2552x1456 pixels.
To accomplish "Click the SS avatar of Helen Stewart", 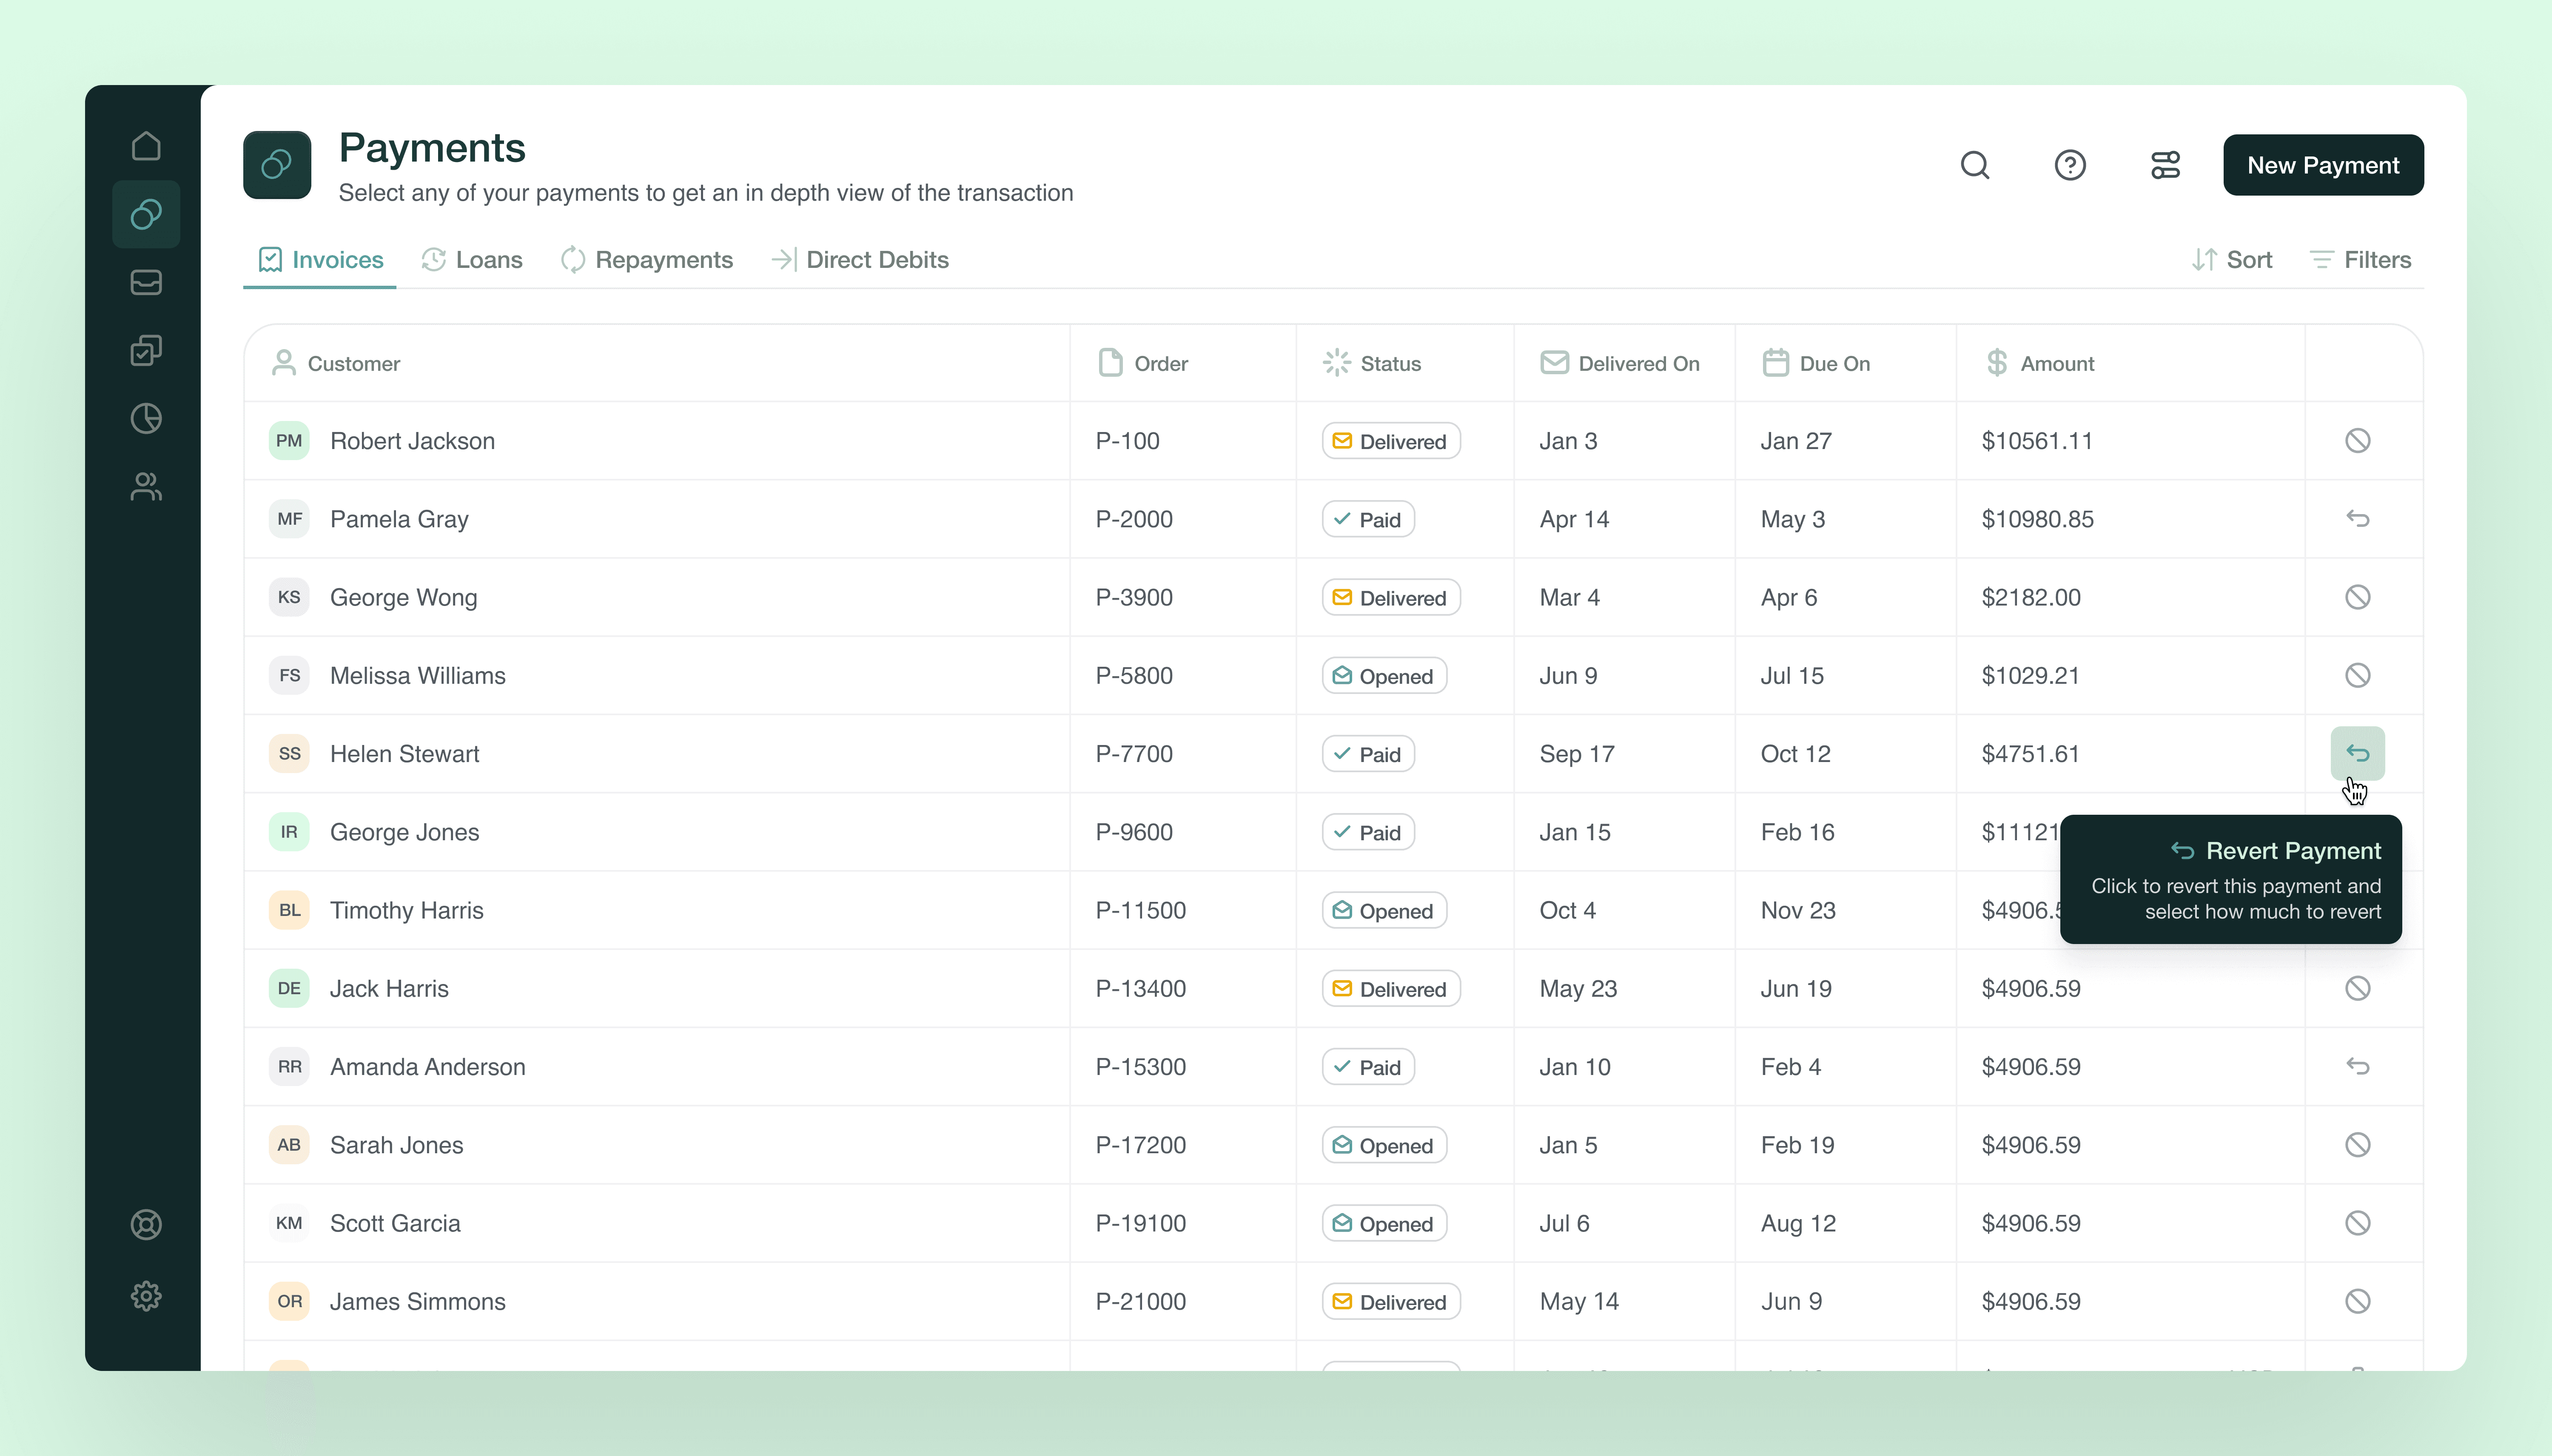I will coord(289,753).
